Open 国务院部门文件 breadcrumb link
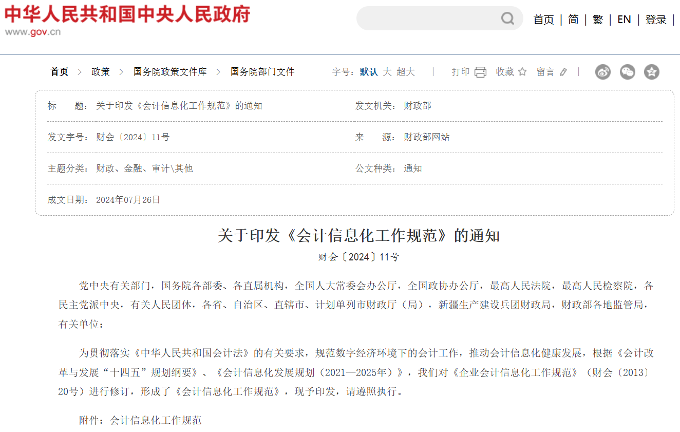680x432 pixels. 262,72
